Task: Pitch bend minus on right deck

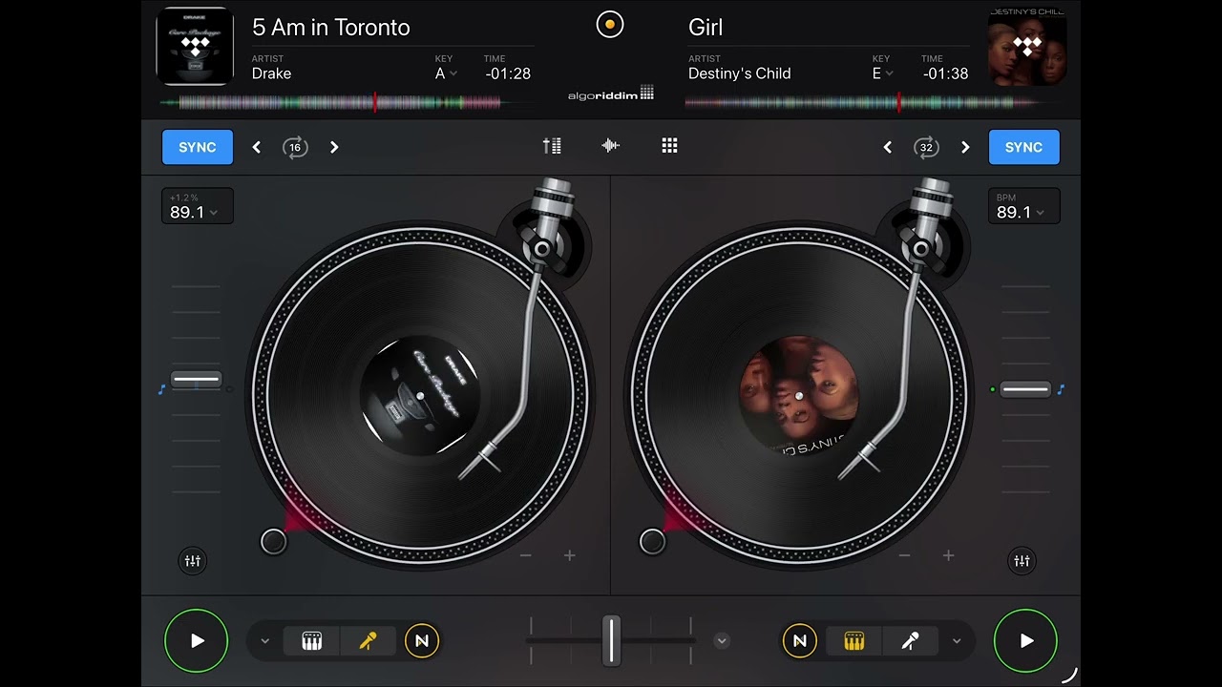Action: tap(904, 555)
